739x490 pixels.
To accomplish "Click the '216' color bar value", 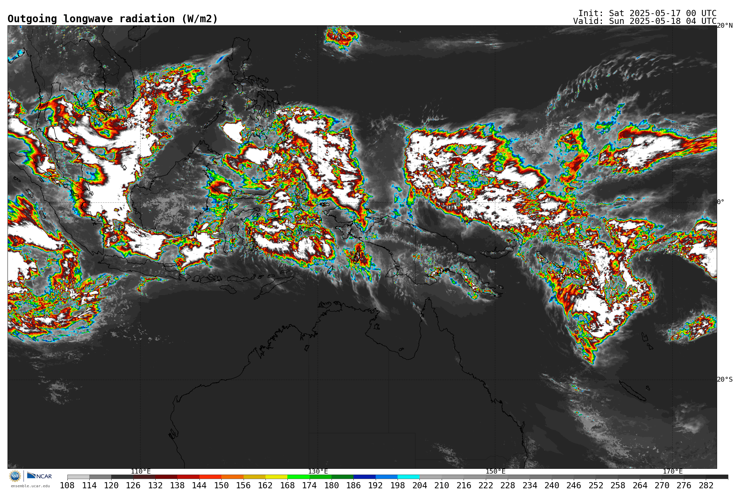I will pyautogui.click(x=464, y=486).
